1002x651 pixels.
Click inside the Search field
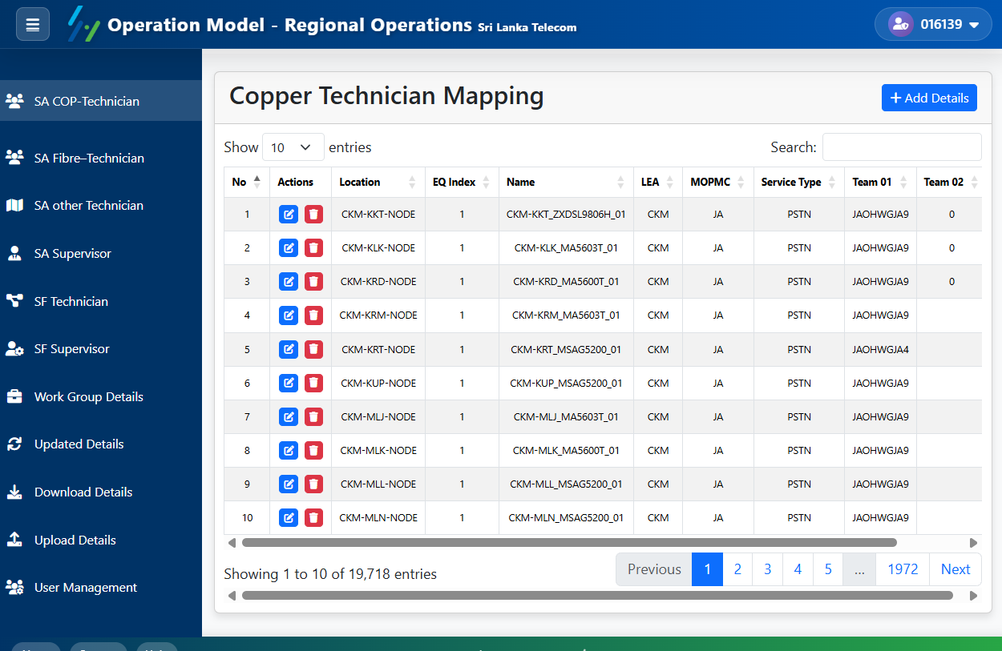(x=901, y=147)
